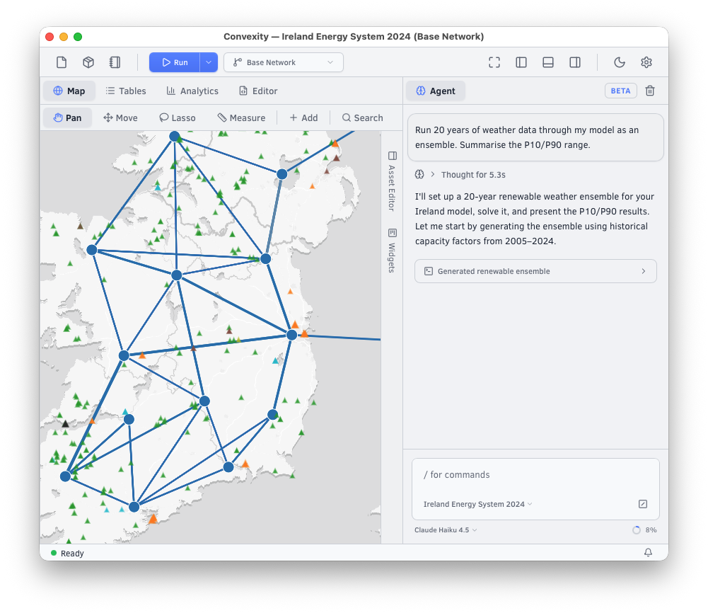The image size is (708, 613).
Task: Open the settings gear icon
Action: [646, 62]
